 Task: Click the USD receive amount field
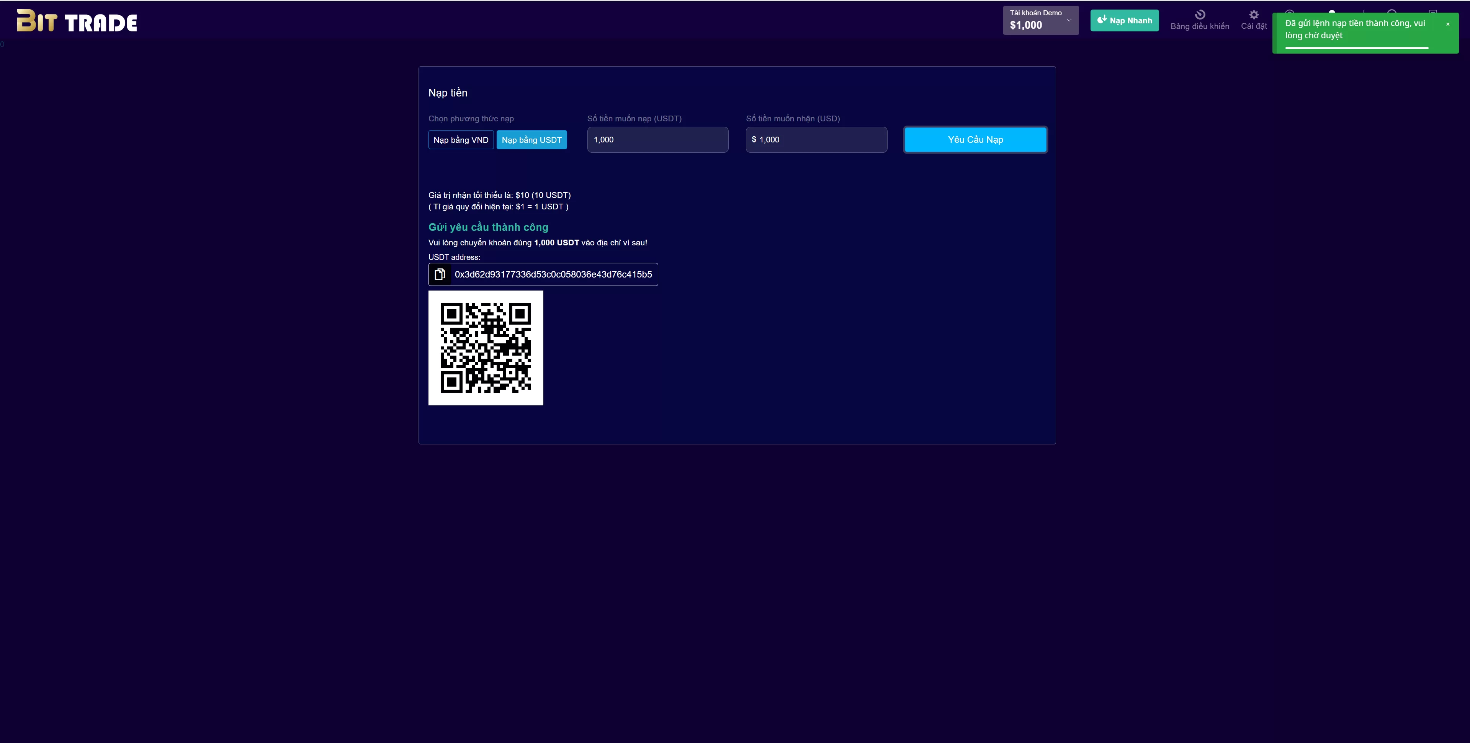pos(816,140)
